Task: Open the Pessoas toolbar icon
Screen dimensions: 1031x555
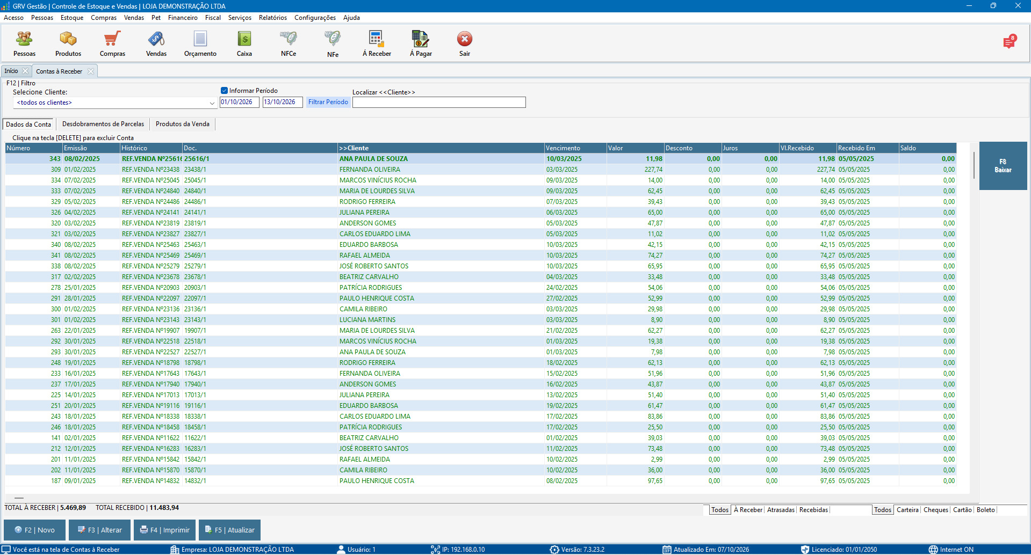Action: (24, 43)
